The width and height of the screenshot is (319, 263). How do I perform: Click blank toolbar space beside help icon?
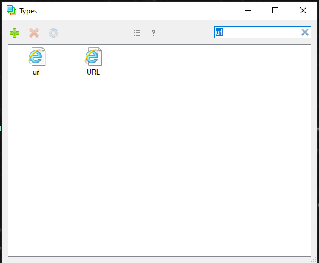(183, 33)
